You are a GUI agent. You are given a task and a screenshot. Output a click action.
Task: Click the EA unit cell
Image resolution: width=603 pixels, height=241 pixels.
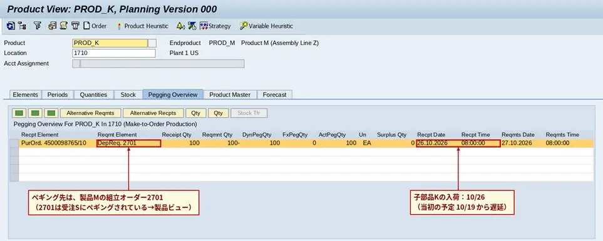(x=367, y=143)
